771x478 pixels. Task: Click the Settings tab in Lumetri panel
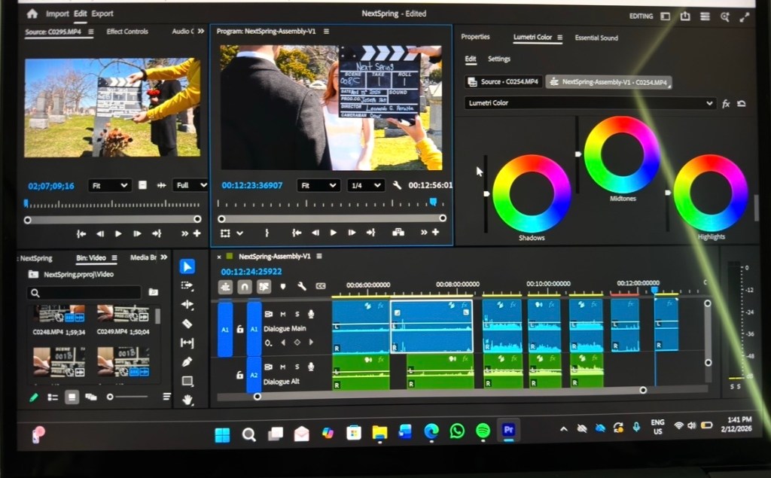pyautogui.click(x=498, y=59)
